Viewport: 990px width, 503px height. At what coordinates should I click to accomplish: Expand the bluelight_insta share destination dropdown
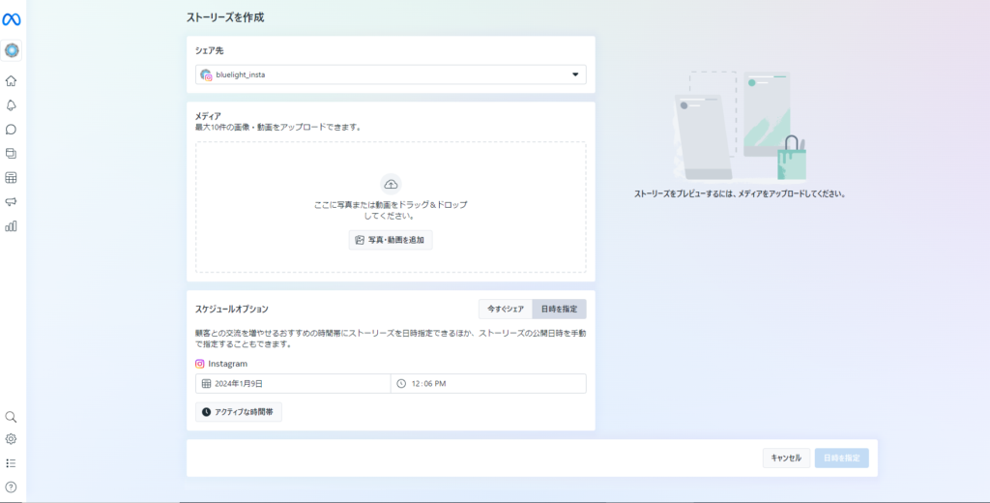tap(391, 74)
